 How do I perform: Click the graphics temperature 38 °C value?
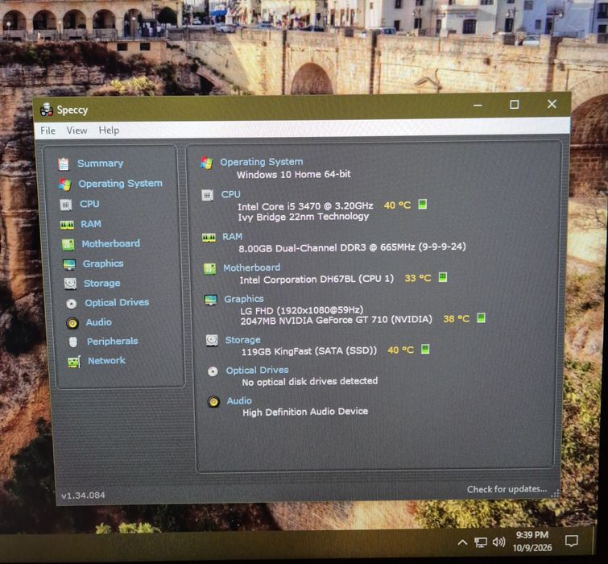[x=456, y=319]
